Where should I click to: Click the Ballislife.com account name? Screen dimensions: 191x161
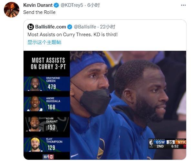tap(51, 27)
